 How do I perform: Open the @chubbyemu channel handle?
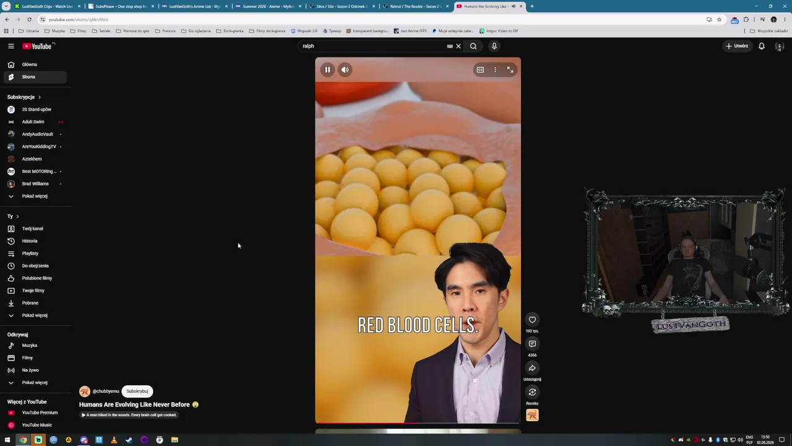coord(106,391)
